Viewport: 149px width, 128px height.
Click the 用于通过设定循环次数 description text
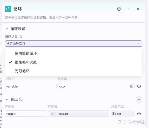click(41, 18)
